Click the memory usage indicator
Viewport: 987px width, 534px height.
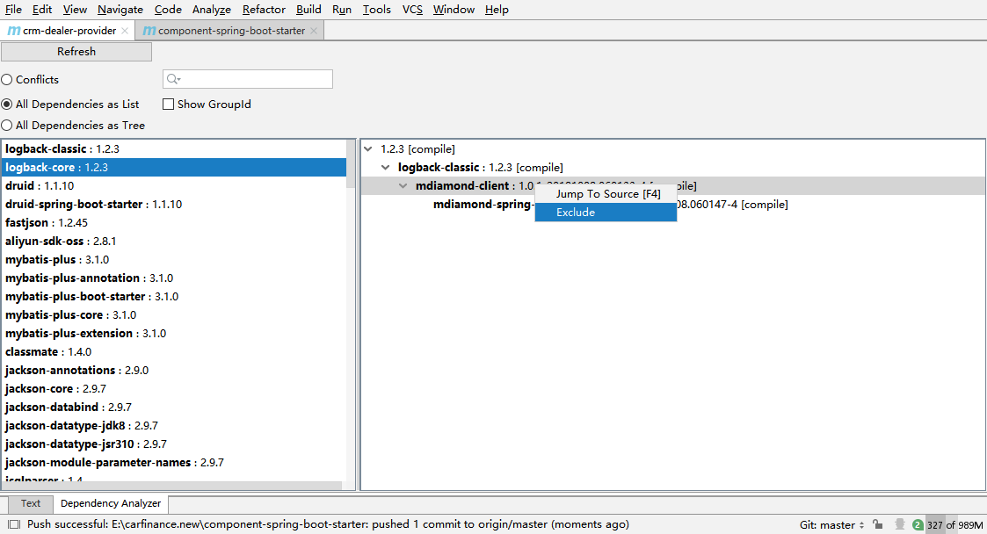954,525
